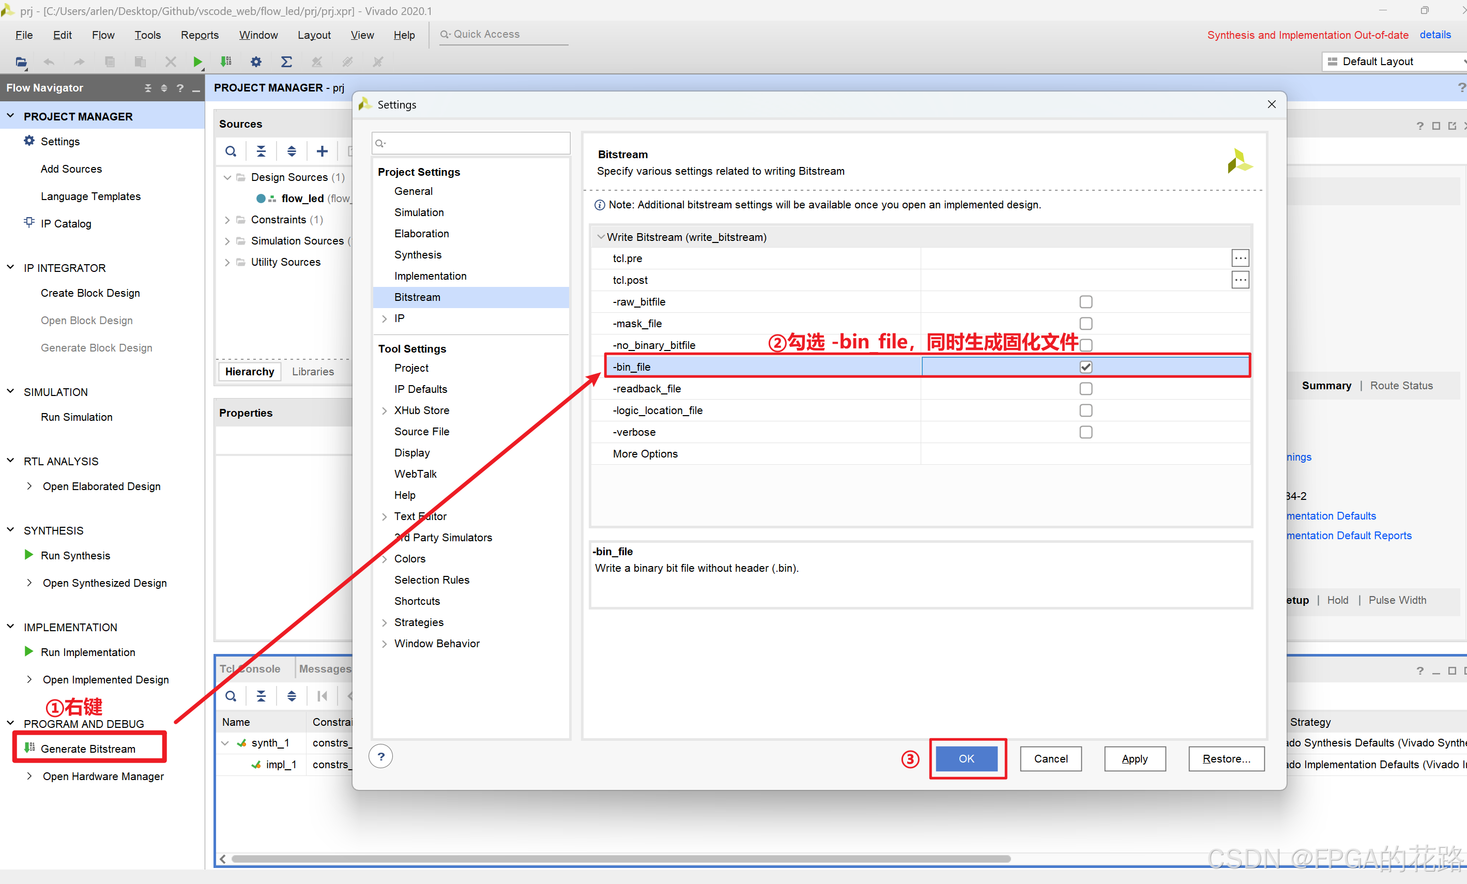Expand the Strategies node

[x=385, y=622]
